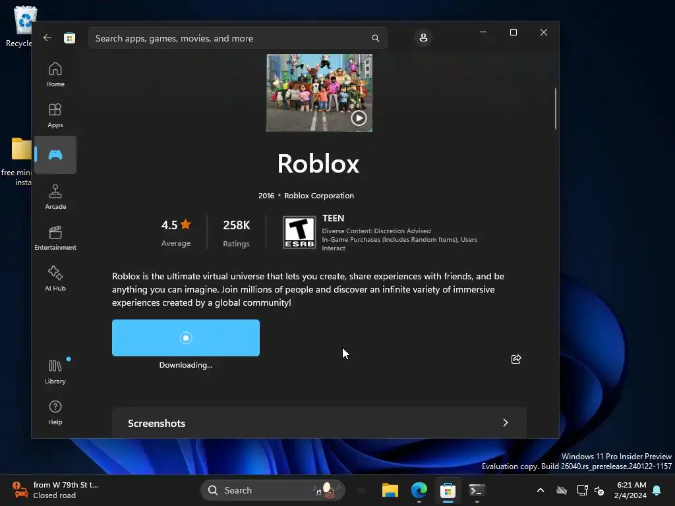
Task: Select the Gaming controller sidebar item
Action: pyautogui.click(x=55, y=155)
